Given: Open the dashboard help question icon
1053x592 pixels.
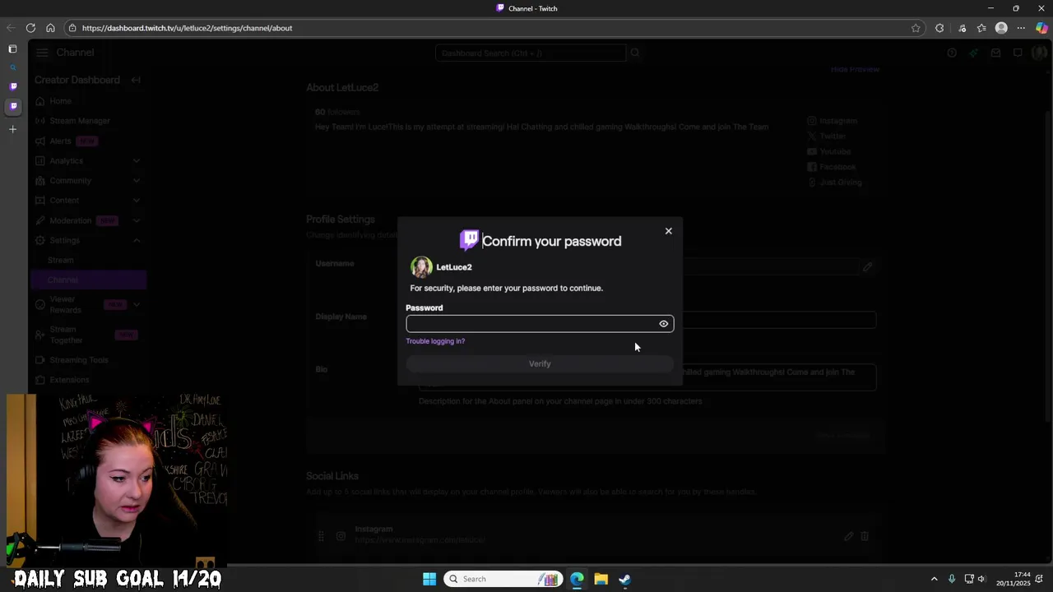Looking at the screenshot, I should (x=952, y=53).
